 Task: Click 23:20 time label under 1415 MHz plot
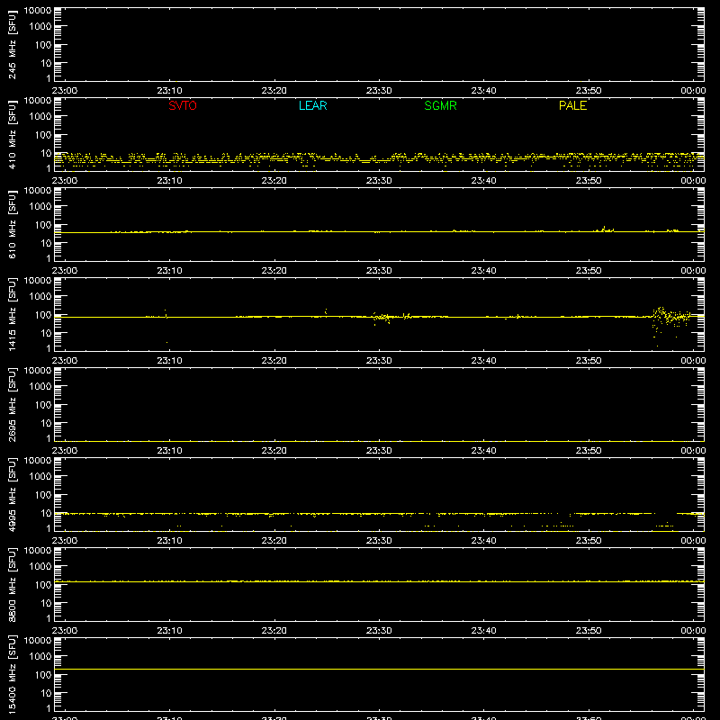pos(274,361)
